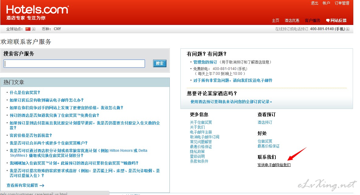Open 酒店预订 under 查看预订
The width and height of the screenshot is (360, 195).
265,122
